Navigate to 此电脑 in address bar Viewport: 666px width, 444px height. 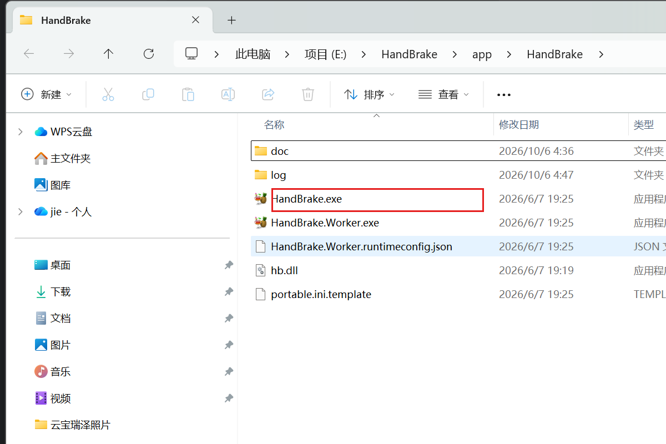pyautogui.click(x=253, y=54)
